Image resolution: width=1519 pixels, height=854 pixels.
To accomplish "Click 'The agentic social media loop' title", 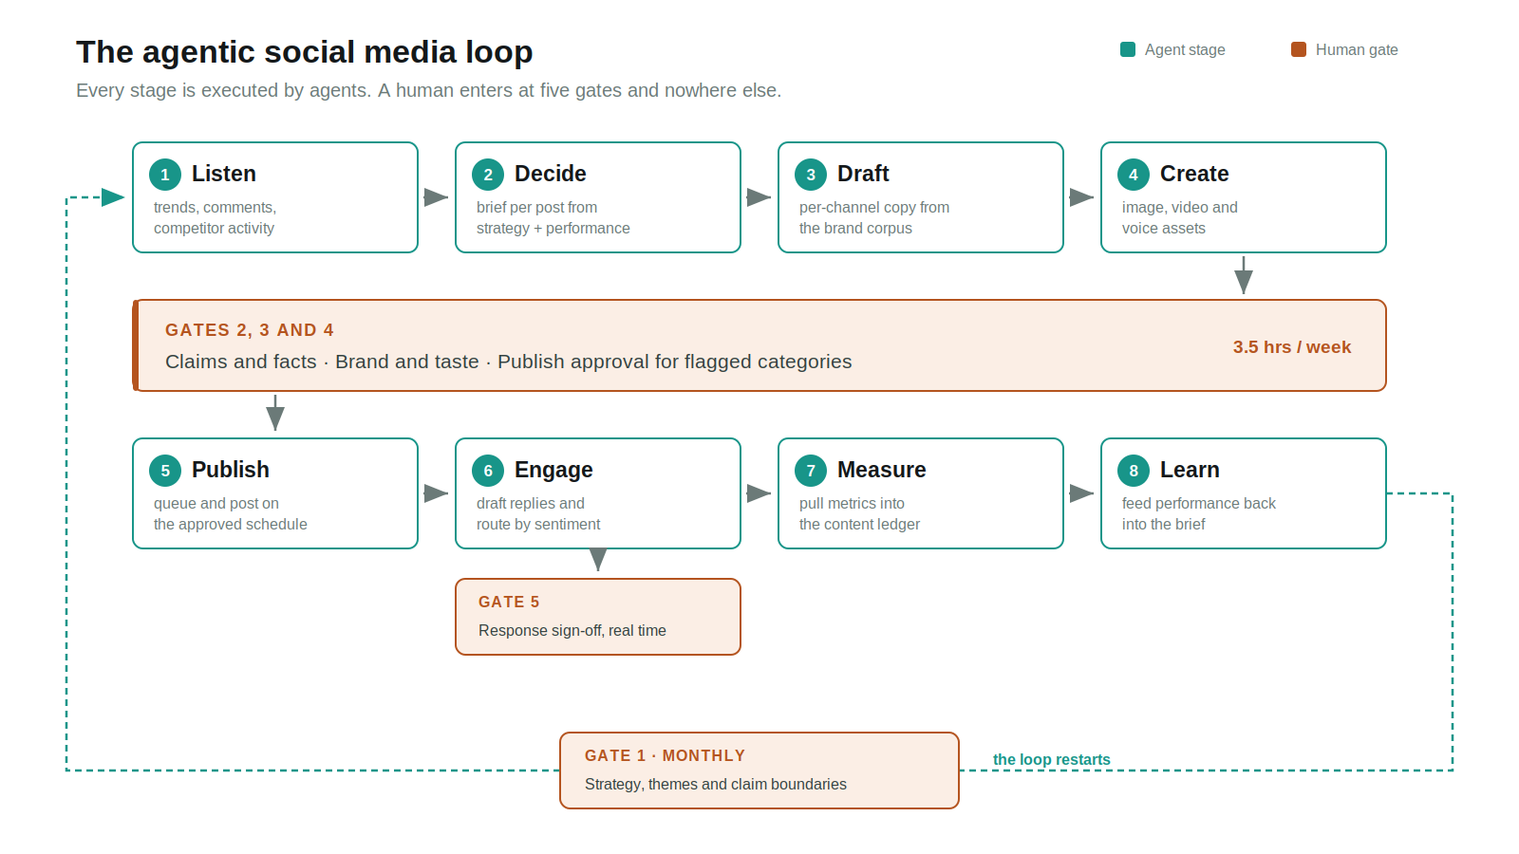I will tap(305, 52).
